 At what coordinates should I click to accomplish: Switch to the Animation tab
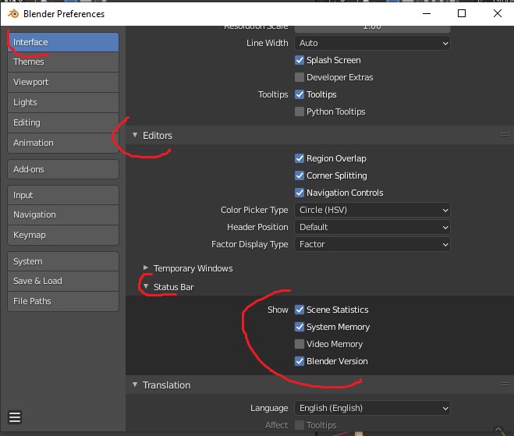tap(63, 143)
